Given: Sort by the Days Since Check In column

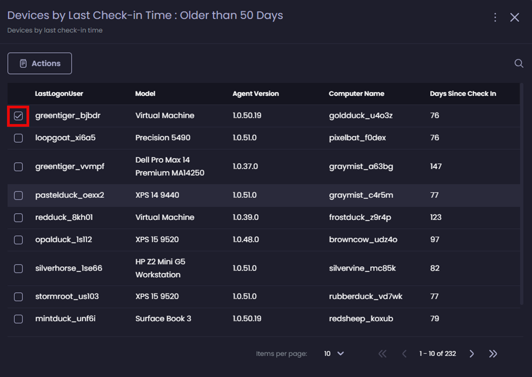Looking at the screenshot, I should [463, 93].
